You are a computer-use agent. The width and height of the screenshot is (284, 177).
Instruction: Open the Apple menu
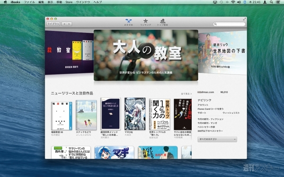(x=5, y=2)
